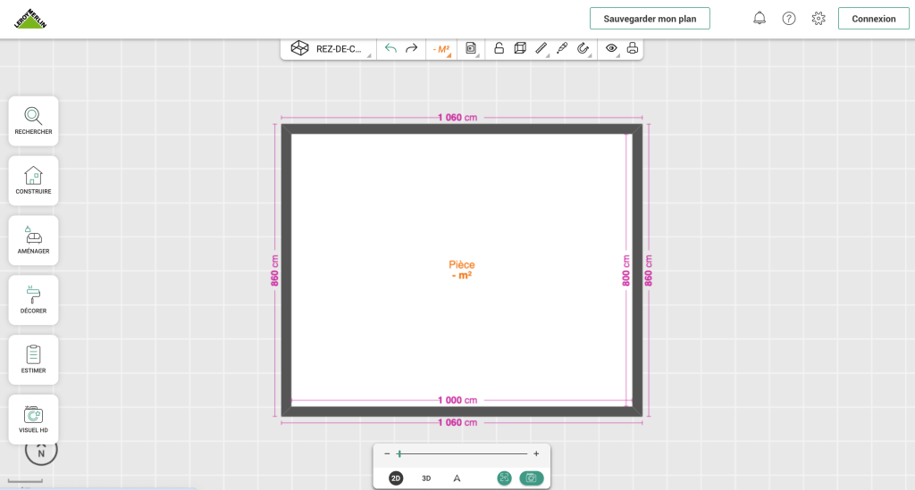Select the top wall of the room
This screenshot has height=490, width=915.
tap(462, 129)
